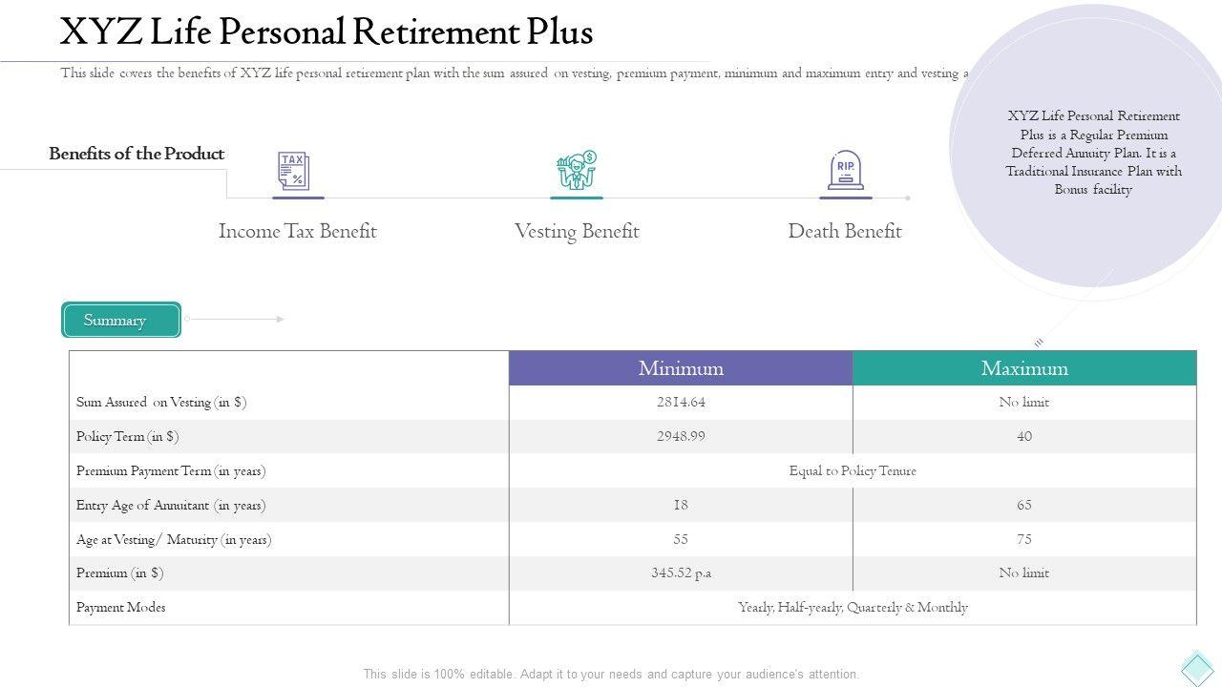Click the Death Benefit tombstone icon
The width and height of the screenshot is (1222, 687).
[x=845, y=171]
